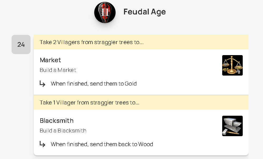
Task: Select the Market step title
Action: pos(50,60)
